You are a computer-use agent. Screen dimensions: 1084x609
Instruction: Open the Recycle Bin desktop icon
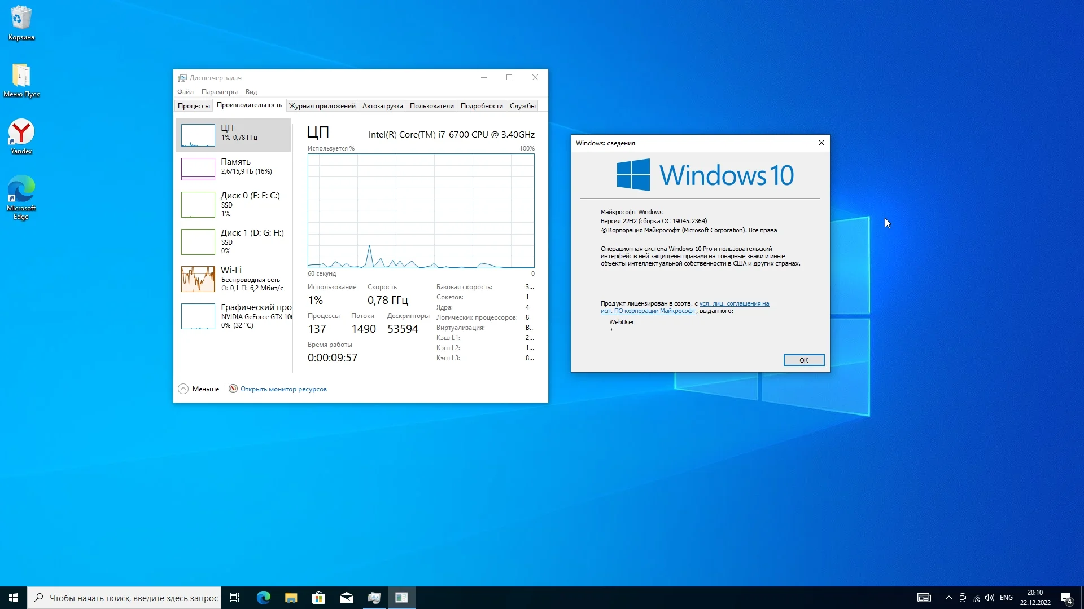[21, 23]
